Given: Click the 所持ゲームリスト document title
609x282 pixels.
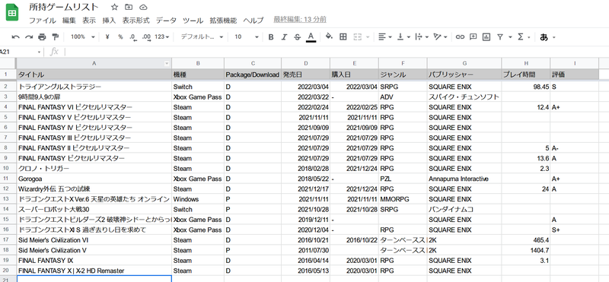Looking at the screenshot, I should 64,7.
